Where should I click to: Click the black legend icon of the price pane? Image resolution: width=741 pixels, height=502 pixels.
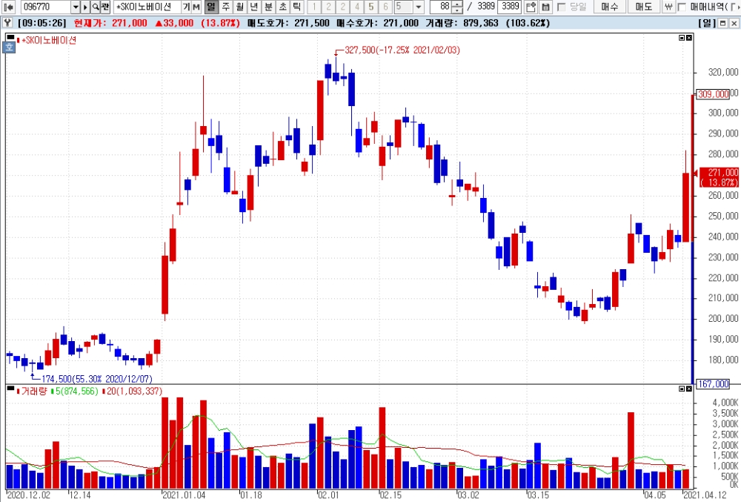[x=10, y=36]
